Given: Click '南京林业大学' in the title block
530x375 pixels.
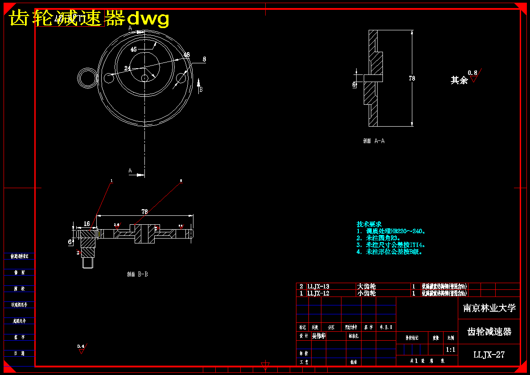Looking at the screenshot, I should [x=489, y=308].
